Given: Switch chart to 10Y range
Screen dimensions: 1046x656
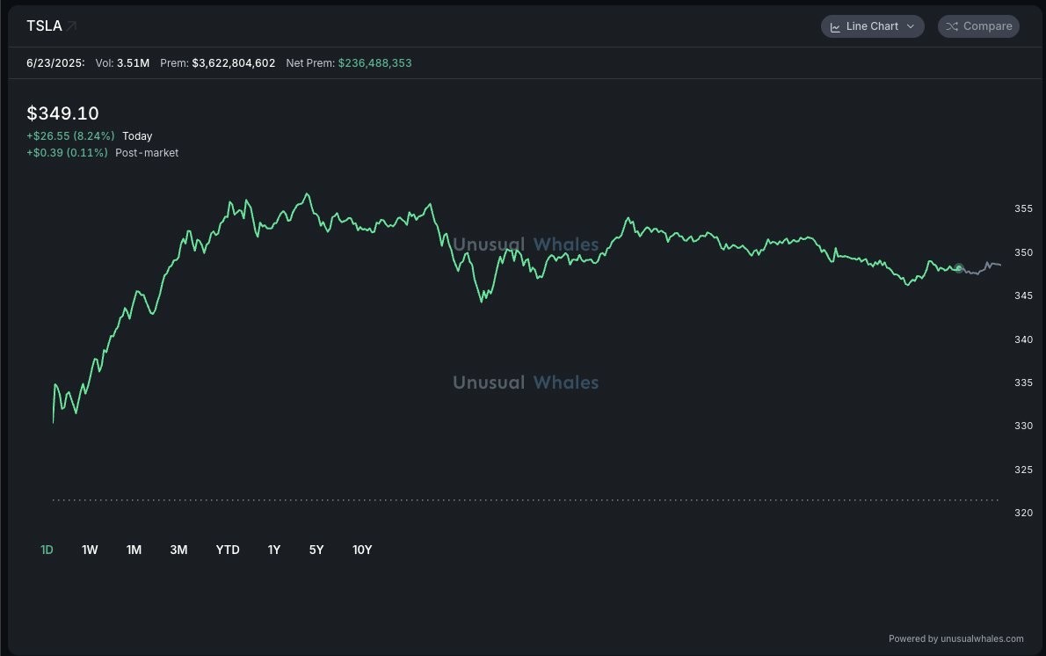Looking at the screenshot, I should [362, 550].
